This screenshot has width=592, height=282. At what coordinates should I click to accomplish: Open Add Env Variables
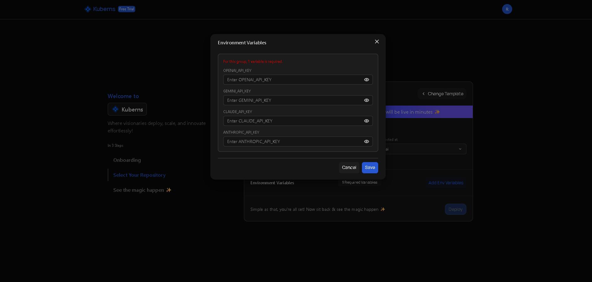[445, 183]
